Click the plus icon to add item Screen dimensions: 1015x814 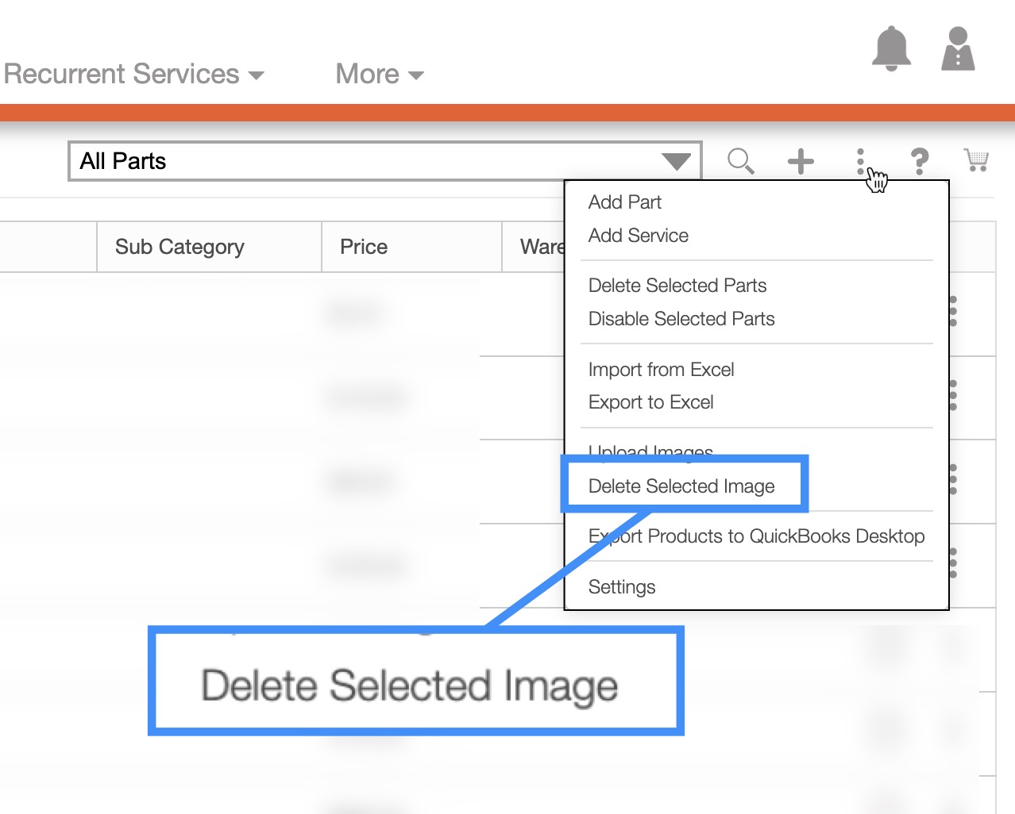801,161
